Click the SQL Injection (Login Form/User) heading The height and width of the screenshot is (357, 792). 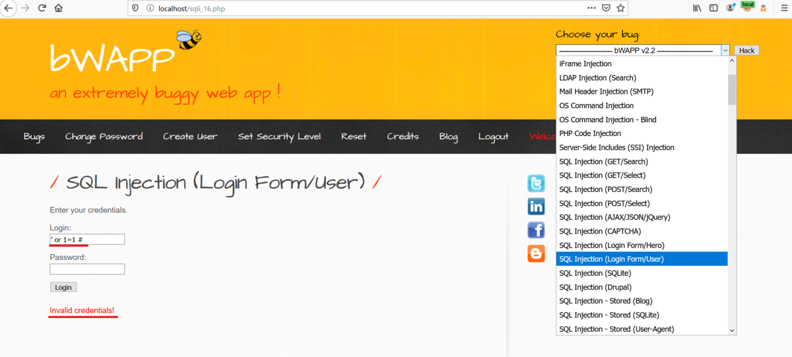point(215,182)
